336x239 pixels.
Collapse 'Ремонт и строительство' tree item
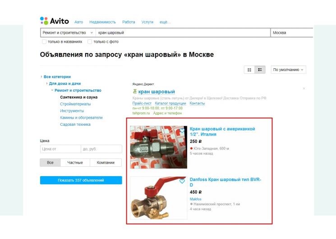click(x=52, y=90)
